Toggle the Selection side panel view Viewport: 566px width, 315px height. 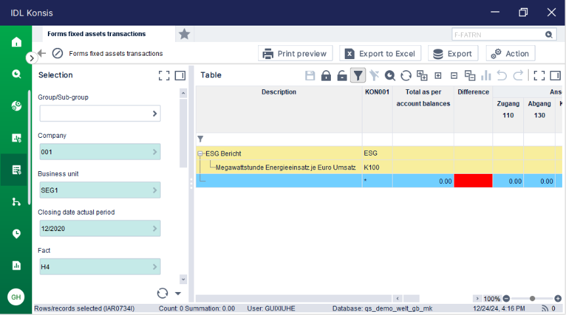180,75
